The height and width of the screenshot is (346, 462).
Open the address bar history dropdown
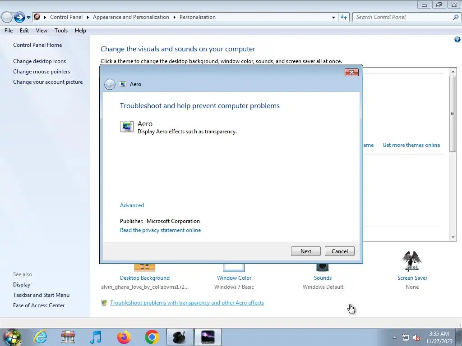coord(333,18)
